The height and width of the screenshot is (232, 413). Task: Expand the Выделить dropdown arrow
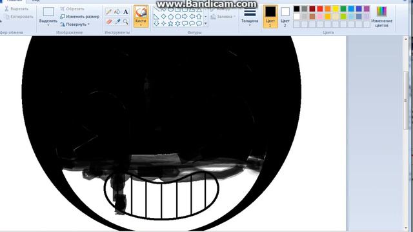pos(48,25)
